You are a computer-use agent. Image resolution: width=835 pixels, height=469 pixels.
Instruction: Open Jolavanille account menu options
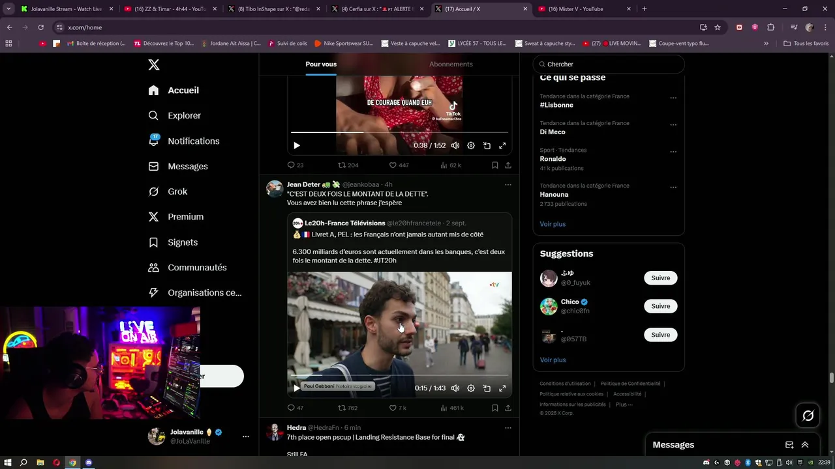click(245, 436)
